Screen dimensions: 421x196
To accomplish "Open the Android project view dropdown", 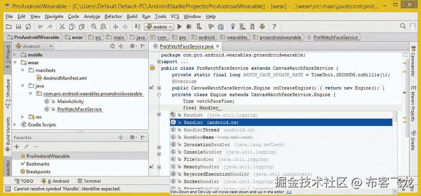I will (34, 46).
